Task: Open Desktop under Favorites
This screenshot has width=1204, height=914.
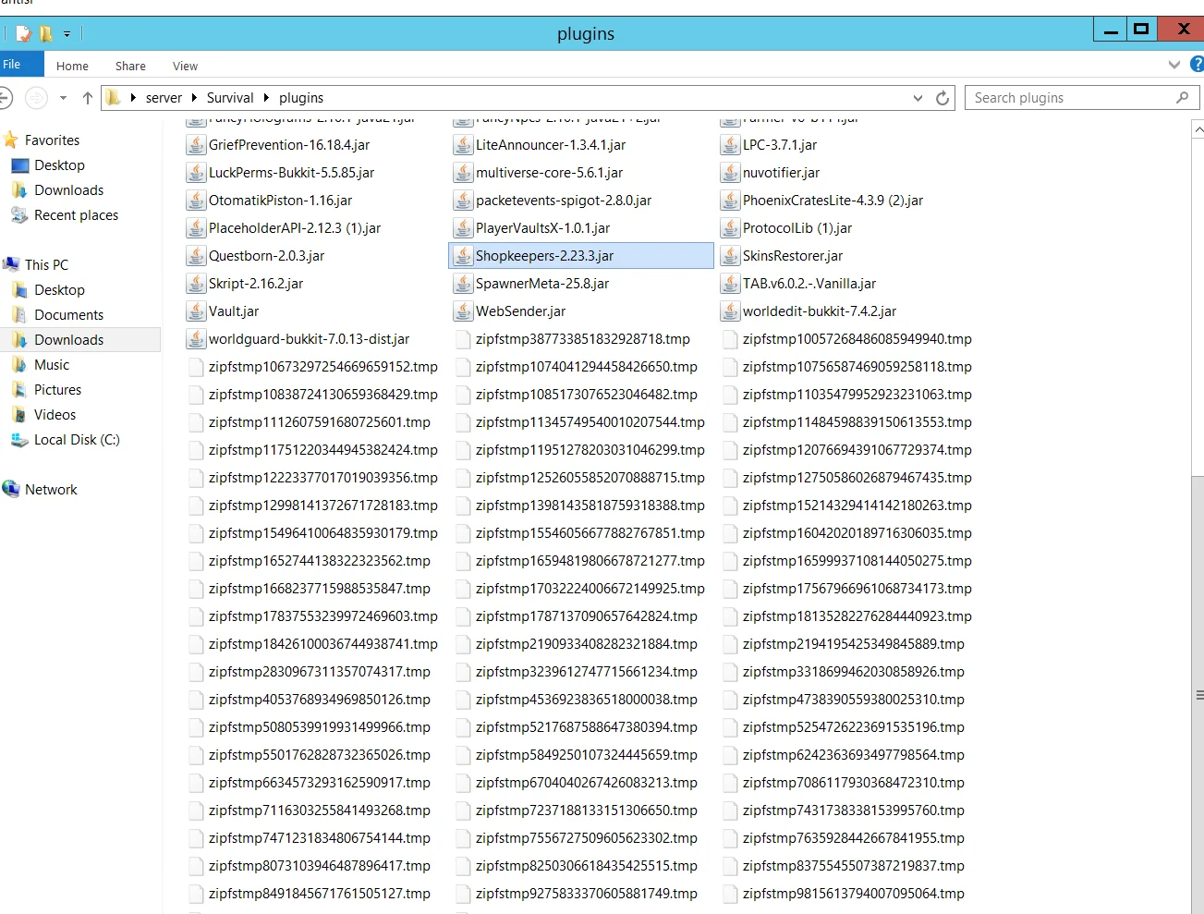Action: (x=59, y=165)
